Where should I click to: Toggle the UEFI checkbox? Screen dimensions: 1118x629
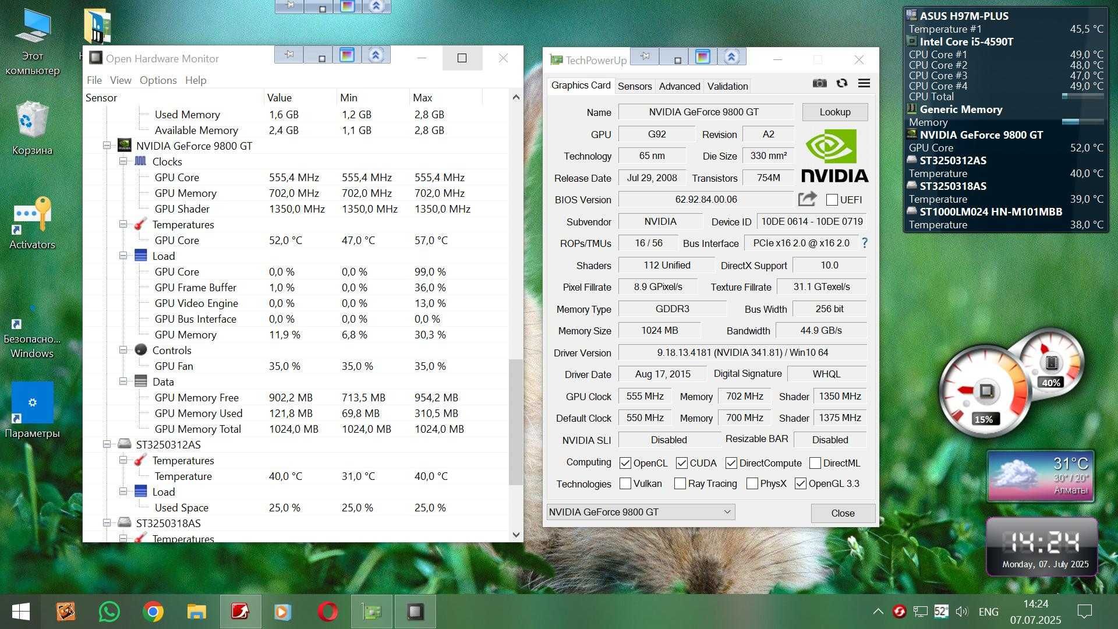[x=832, y=200]
